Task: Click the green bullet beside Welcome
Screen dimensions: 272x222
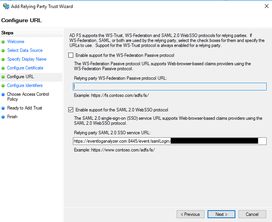Action: [x=3, y=42]
